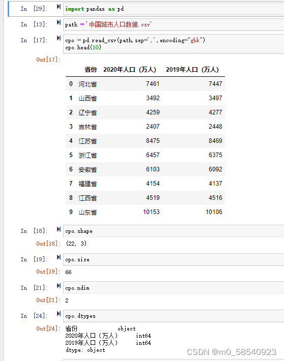The image size is (284, 361).
Task: Select the 河北省 table cell
Action: (x=88, y=84)
